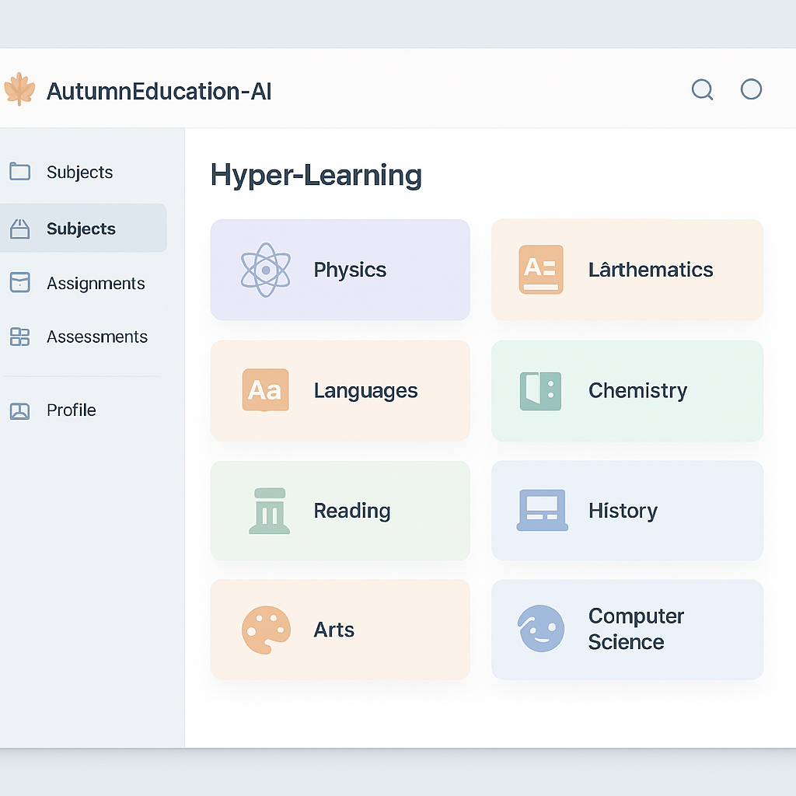Open the Physics subject card
796x796 pixels.
click(x=340, y=270)
